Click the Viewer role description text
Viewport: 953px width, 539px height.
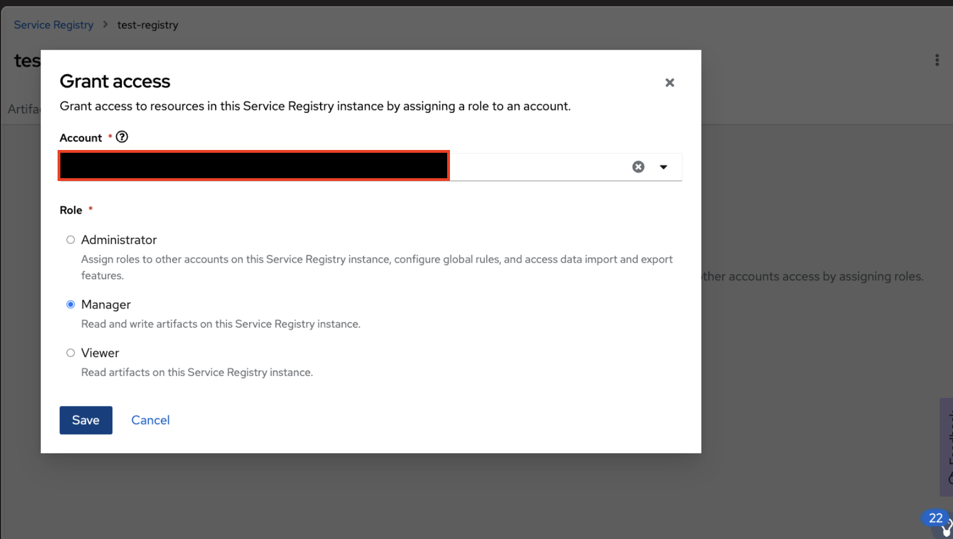[x=197, y=373]
